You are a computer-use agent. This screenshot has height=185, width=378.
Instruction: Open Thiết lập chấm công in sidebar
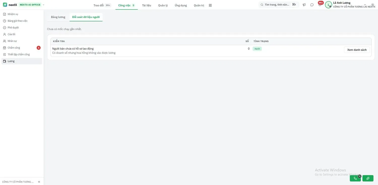point(22,55)
